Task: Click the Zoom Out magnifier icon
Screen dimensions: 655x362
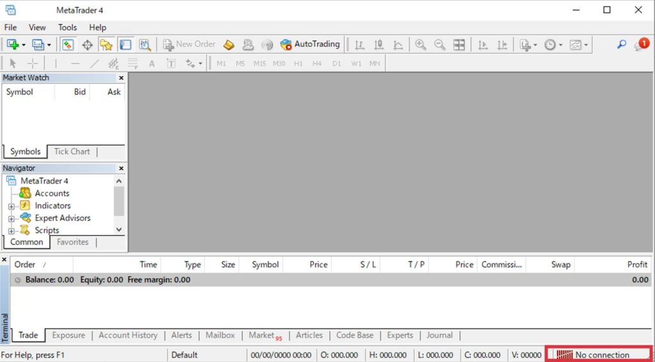Action: tap(439, 45)
